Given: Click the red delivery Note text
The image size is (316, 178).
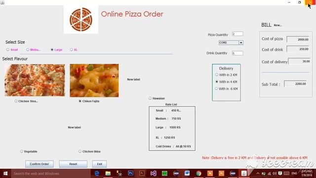Looking at the screenshot, I should coord(255,158).
